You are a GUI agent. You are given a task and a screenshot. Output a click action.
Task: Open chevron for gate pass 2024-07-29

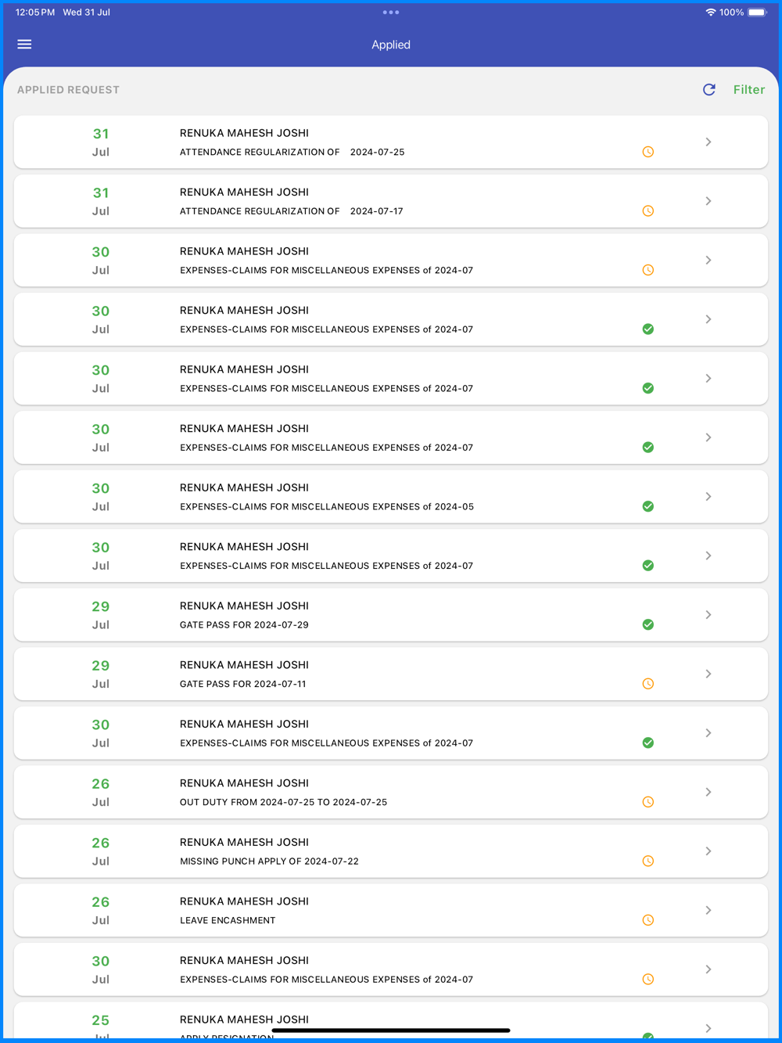pos(708,615)
